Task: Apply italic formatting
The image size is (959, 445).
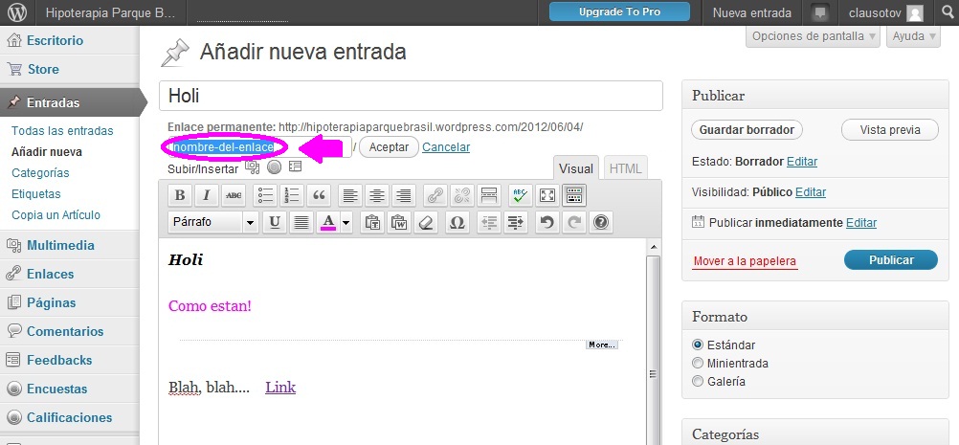Action: tap(206, 195)
